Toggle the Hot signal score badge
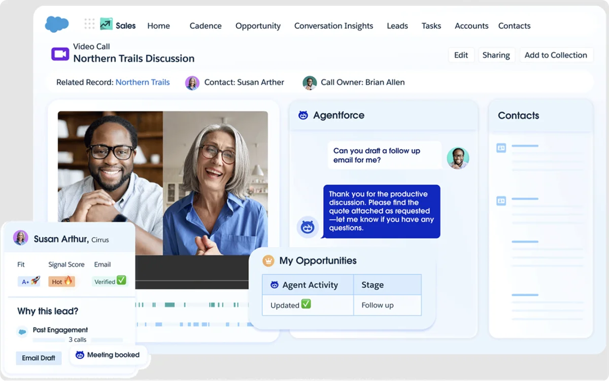The height and width of the screenshot is (381, 609). (x=61, y=281)
